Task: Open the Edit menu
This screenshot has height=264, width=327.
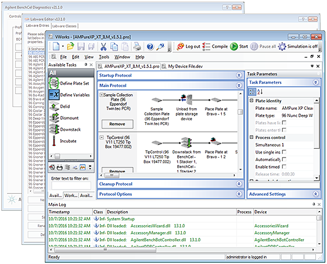Action: (76, 57)
